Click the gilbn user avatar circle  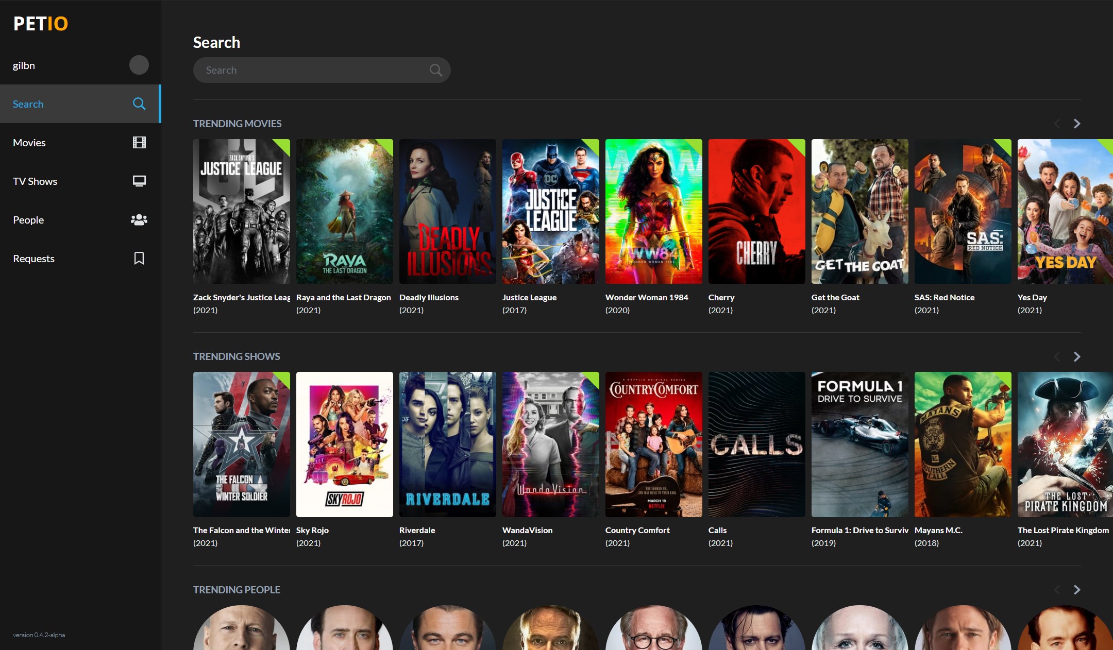(139, 65)
